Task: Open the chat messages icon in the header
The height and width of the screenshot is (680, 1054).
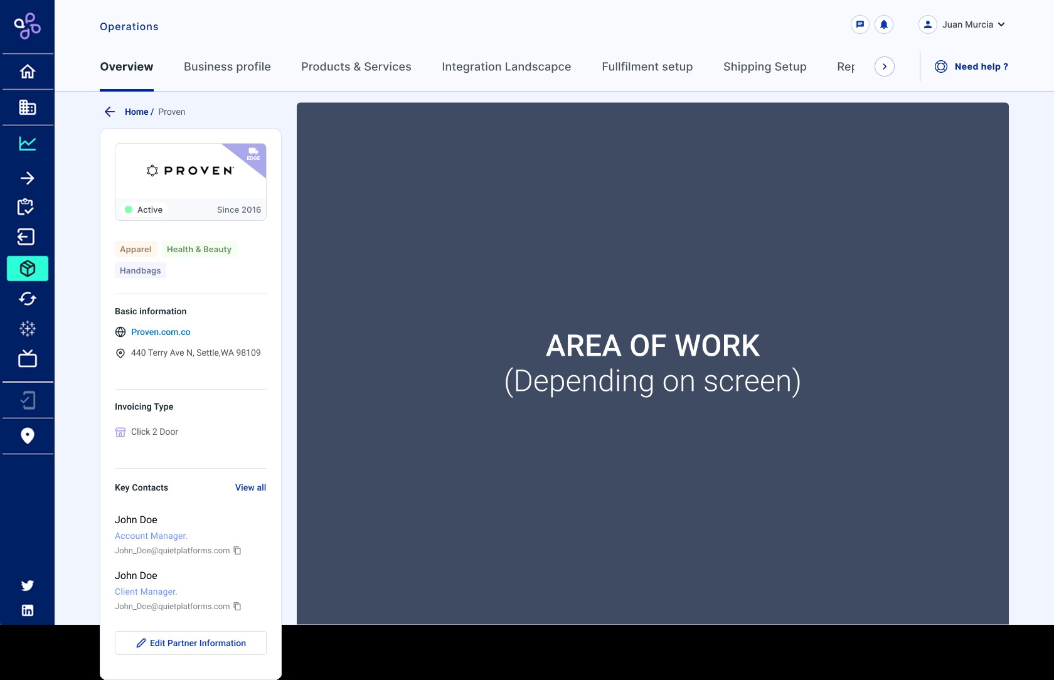Action: point(860,24)
